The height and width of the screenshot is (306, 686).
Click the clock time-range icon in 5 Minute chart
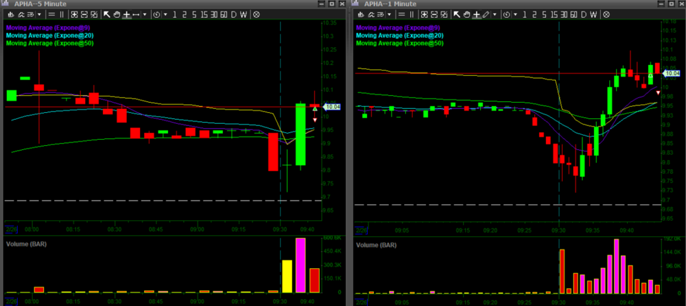pos(156,14)
